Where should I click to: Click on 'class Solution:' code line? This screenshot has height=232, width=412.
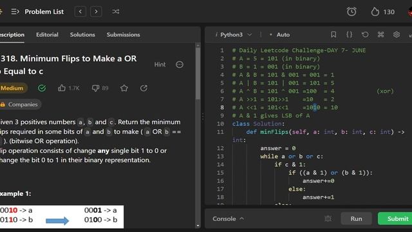[x=258, y=124]
